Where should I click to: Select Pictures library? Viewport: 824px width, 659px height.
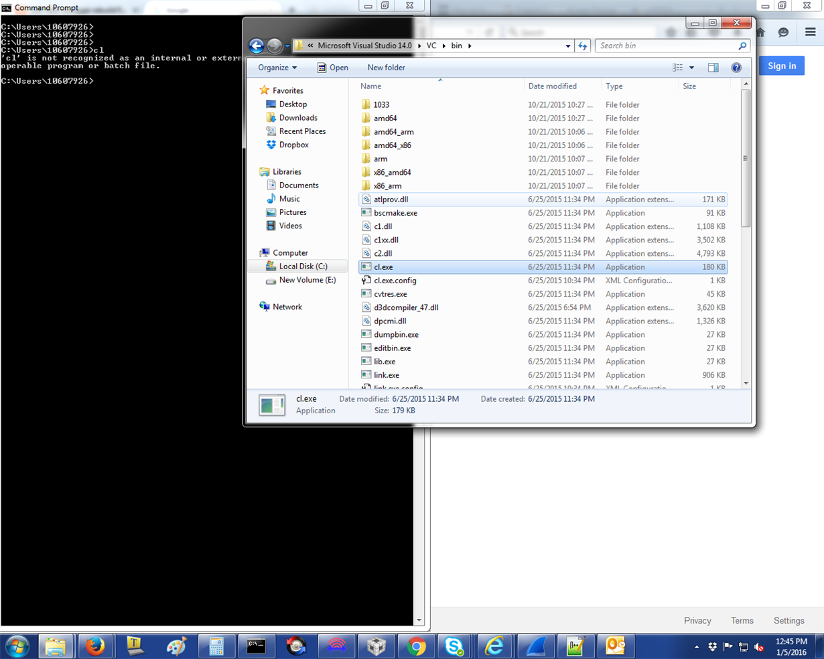click(293, 212)
